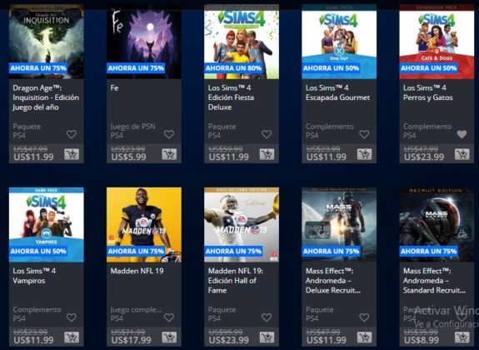479x350 pixels.
Task: Add Mass Effect Andromeda Deluxe Recruit to cart
Action: pyautogui.click(x=364, y=337)
